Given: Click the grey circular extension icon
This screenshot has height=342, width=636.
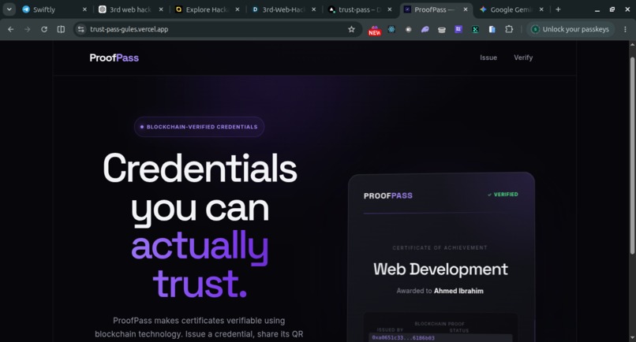Looking at the screenshot, I should [409, 29].
